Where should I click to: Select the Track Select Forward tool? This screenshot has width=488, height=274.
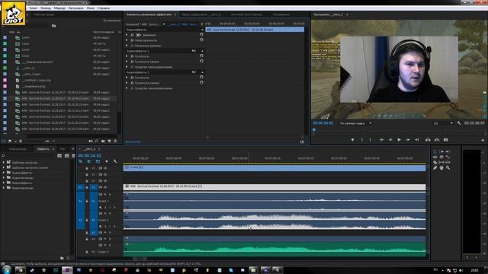442,151
